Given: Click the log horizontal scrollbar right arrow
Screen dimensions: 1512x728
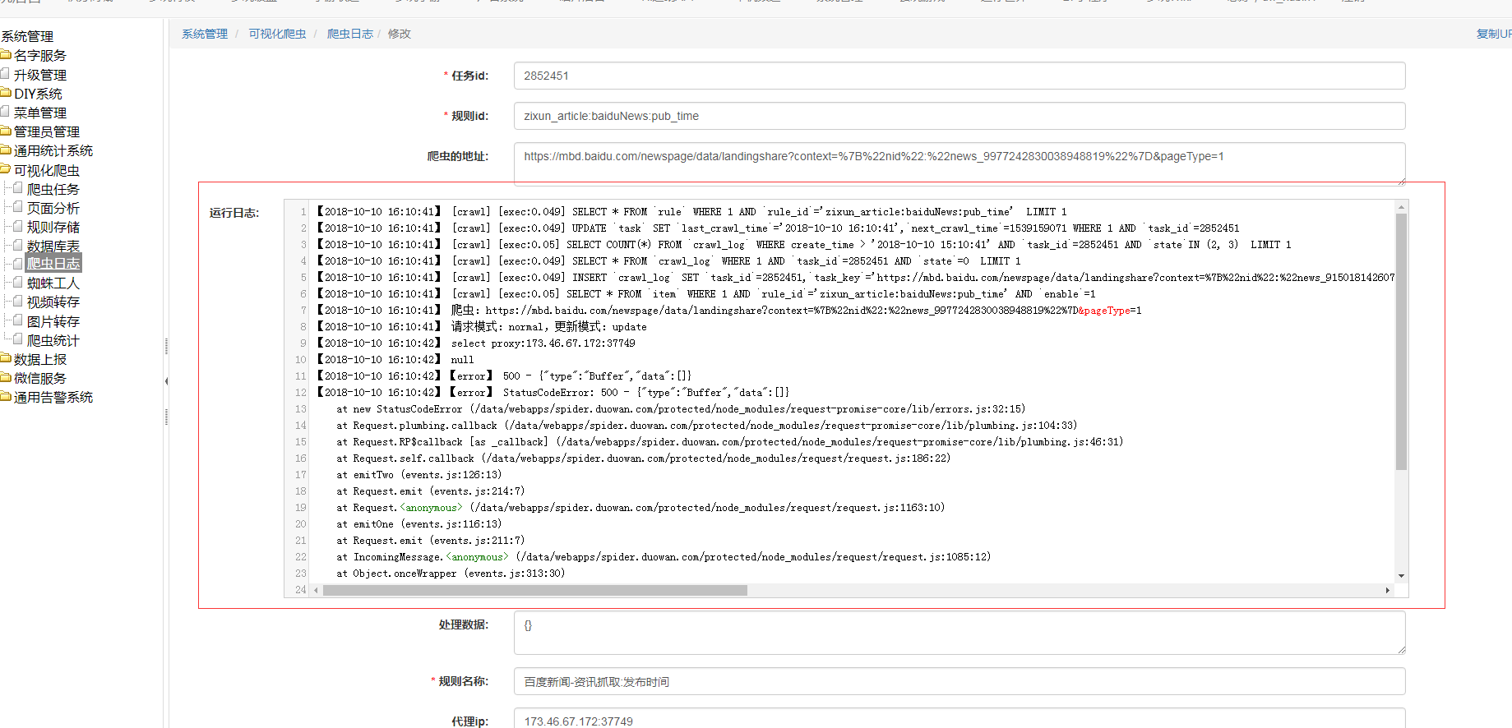Looking at the screenshot, I should click(x=1388, y=590).
